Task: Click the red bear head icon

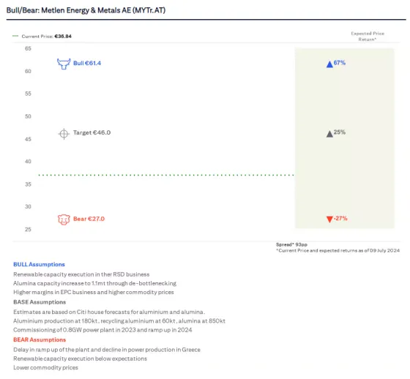Action: coord(64,219)
